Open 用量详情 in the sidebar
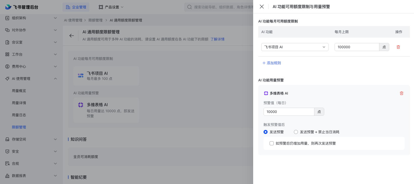Viewport: 414px width, 184px height. tap(19, 103)
